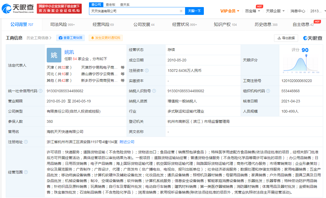Switch to the 查关系 search tab
The height and width of the screenshot is (198, 326).
coord(125,5)
